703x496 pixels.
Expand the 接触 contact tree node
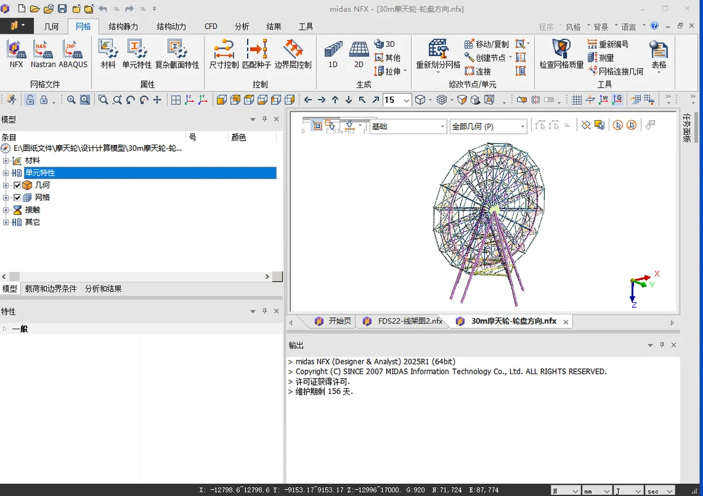point(6,210)
